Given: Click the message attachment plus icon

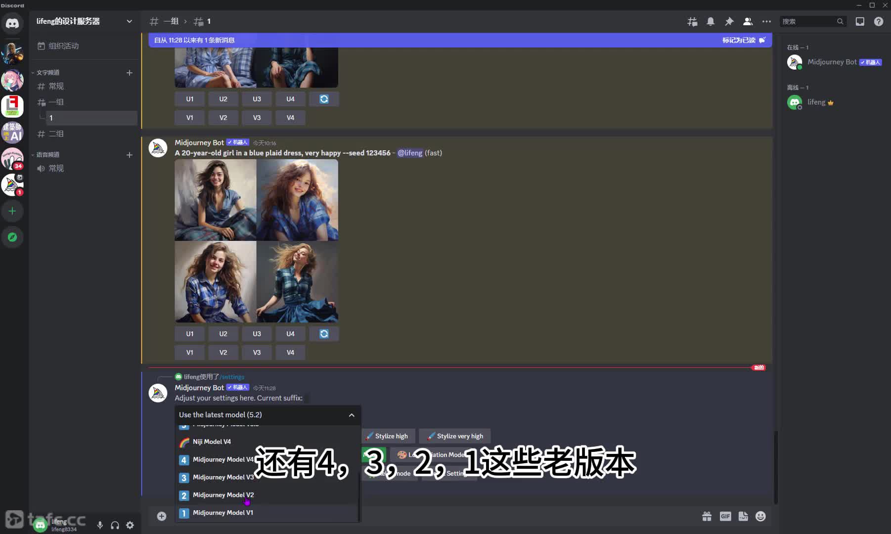Looking at the screenshot, I should point(162,516).
